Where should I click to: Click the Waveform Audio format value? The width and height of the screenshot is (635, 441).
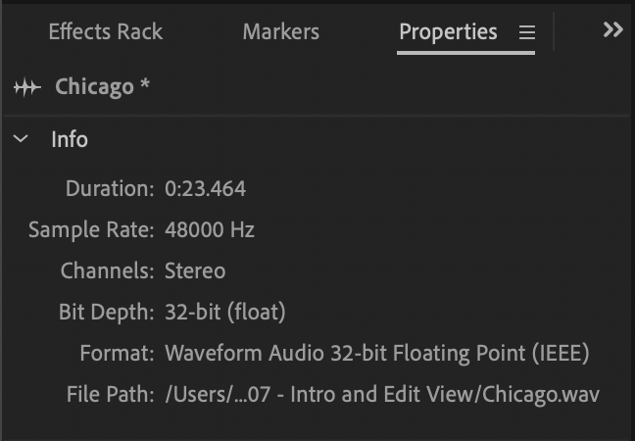tap(376, 353)
